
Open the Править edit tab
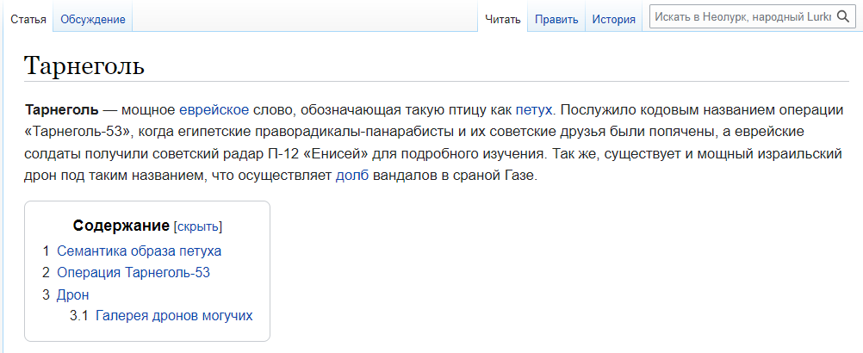point(556,19)
